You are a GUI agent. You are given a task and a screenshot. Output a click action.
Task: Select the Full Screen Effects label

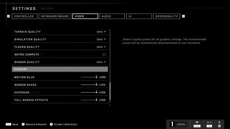(x=31, y=100)
